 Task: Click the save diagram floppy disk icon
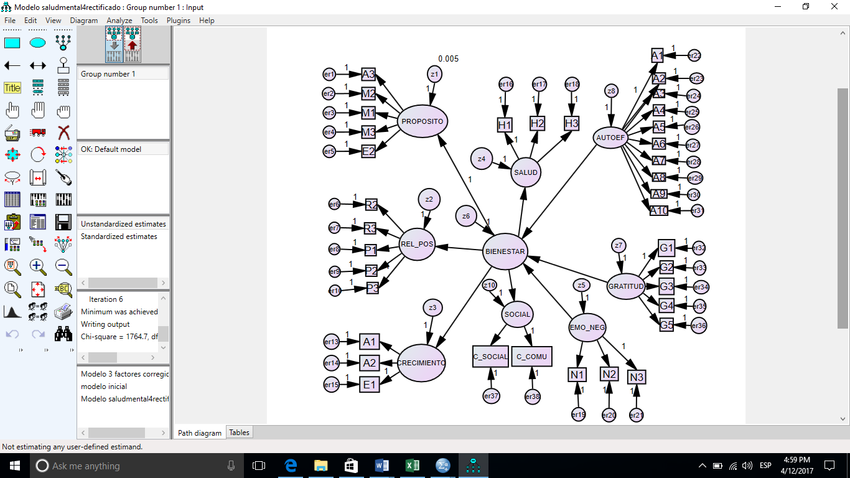click(63, 222)
